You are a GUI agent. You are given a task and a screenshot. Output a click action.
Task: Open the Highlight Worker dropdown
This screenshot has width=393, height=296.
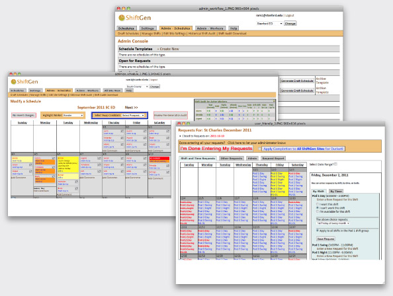(x=73, y=116)
